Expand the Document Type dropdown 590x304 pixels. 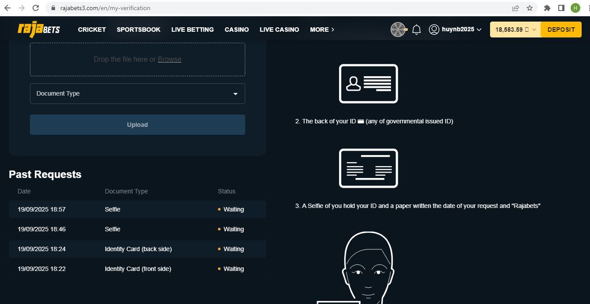pyautogui.click(x=137, y=94)
